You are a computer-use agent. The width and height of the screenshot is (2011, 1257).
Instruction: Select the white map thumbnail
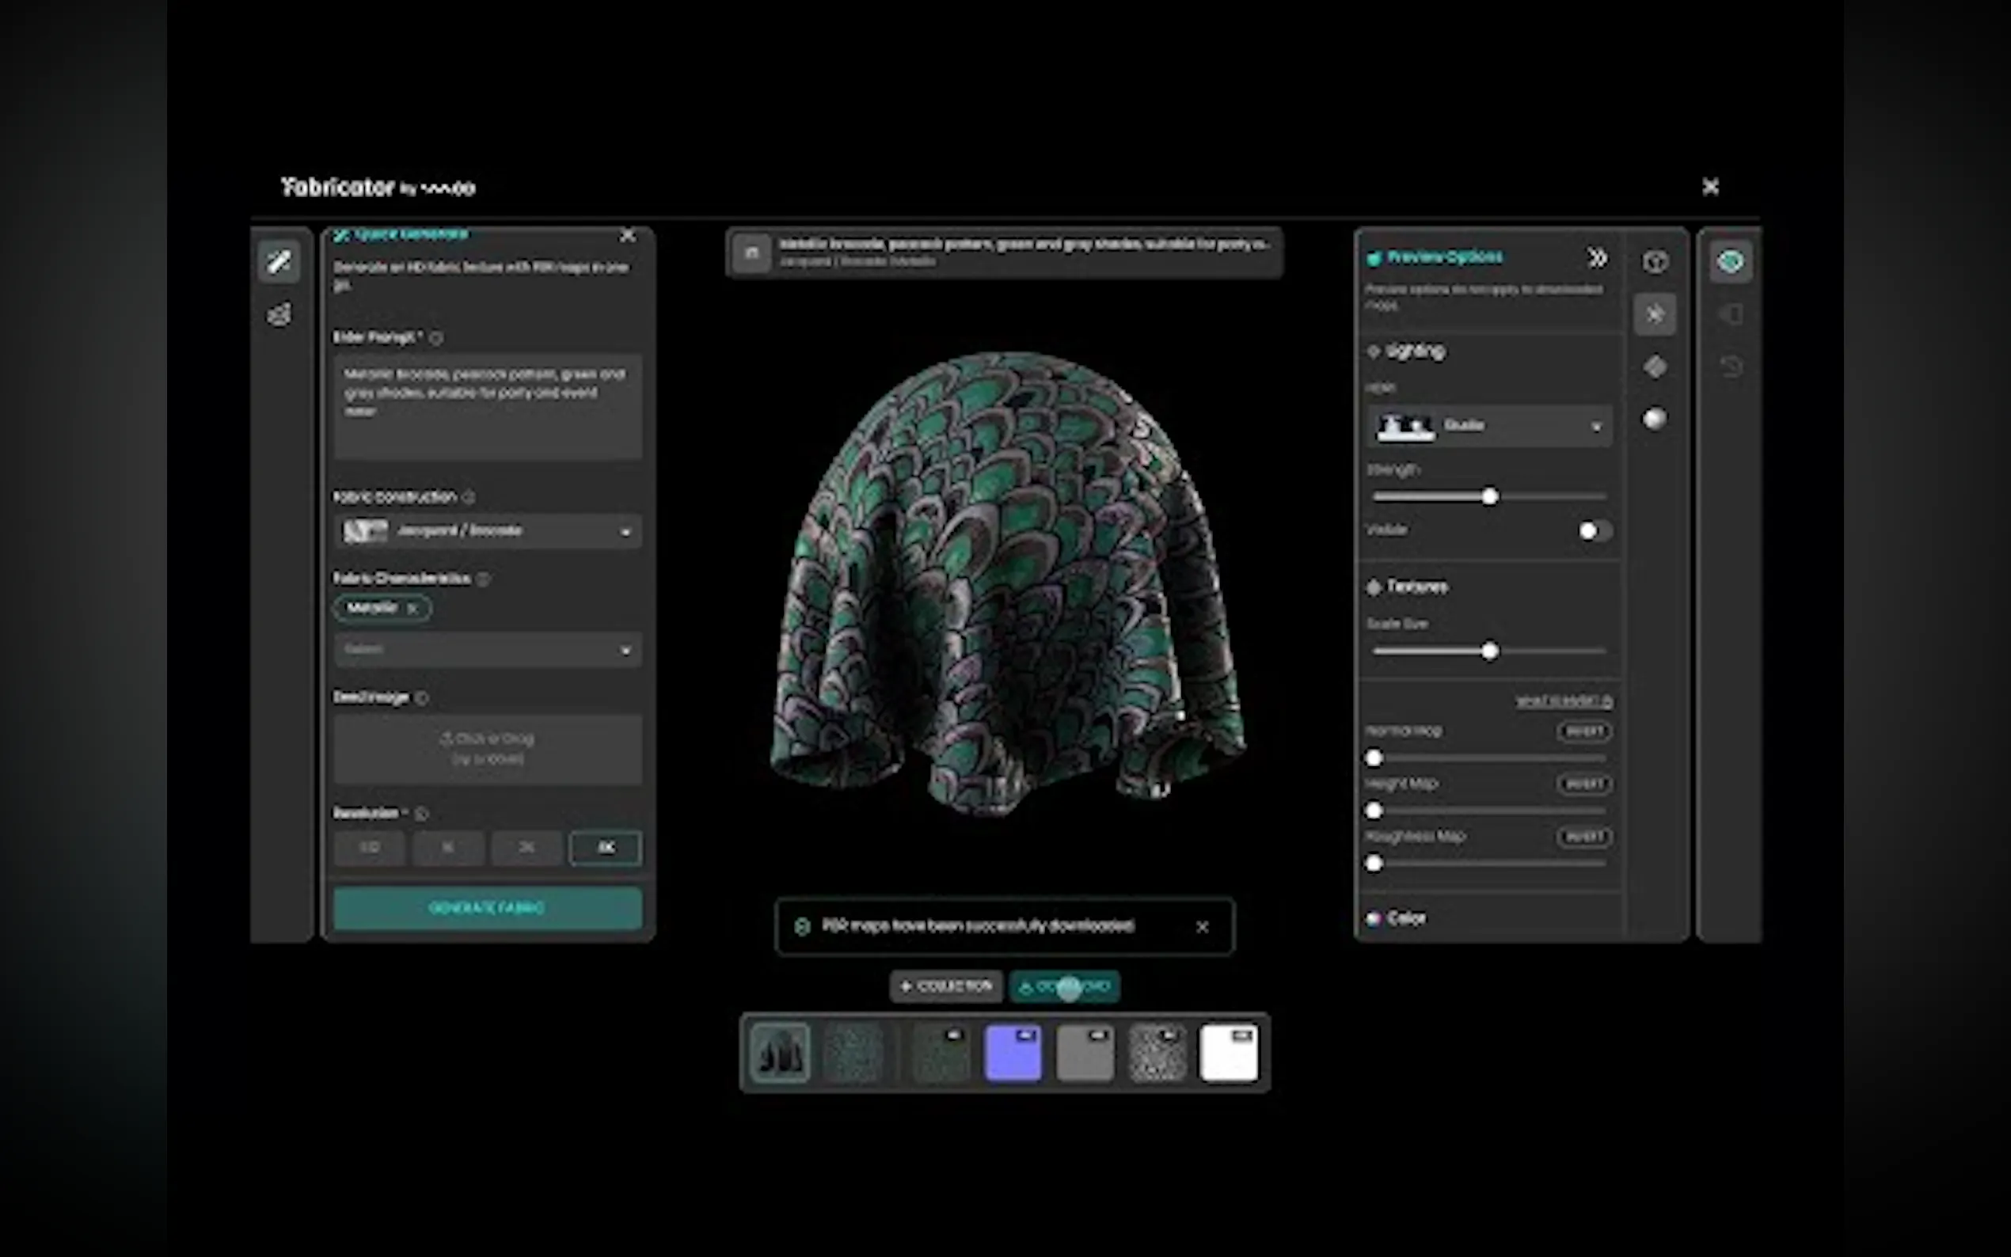coord(1229,1053)
